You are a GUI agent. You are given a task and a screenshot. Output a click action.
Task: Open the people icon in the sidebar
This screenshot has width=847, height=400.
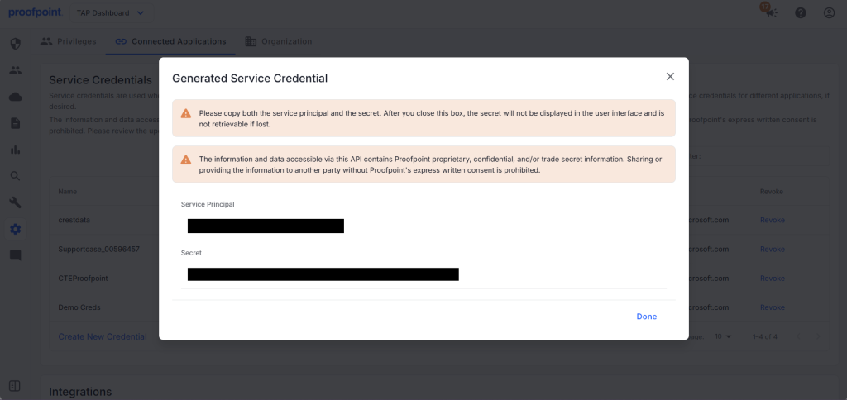point(15,70)
